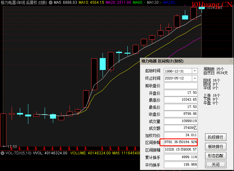The height and width of the screenshot is (171, 234).
Task: Click the 成交额 value 37409亿
Action: 181,128
